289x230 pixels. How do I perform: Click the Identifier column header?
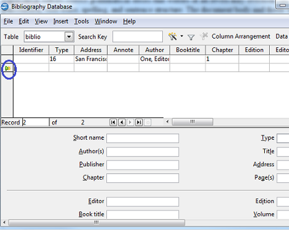coord(31,50)
